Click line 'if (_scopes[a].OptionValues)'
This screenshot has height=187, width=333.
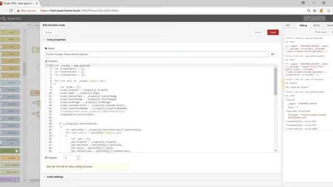78,124
